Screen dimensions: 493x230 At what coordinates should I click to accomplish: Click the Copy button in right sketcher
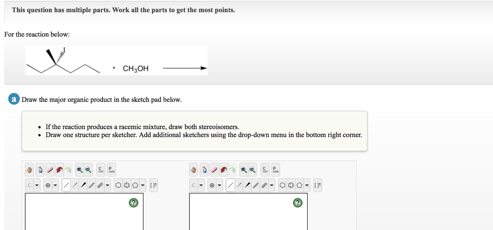[x=265, y=170]
